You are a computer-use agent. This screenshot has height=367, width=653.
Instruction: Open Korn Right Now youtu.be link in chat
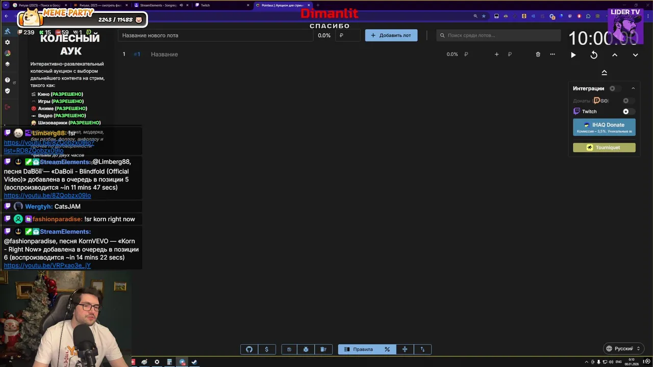[47, 266]
